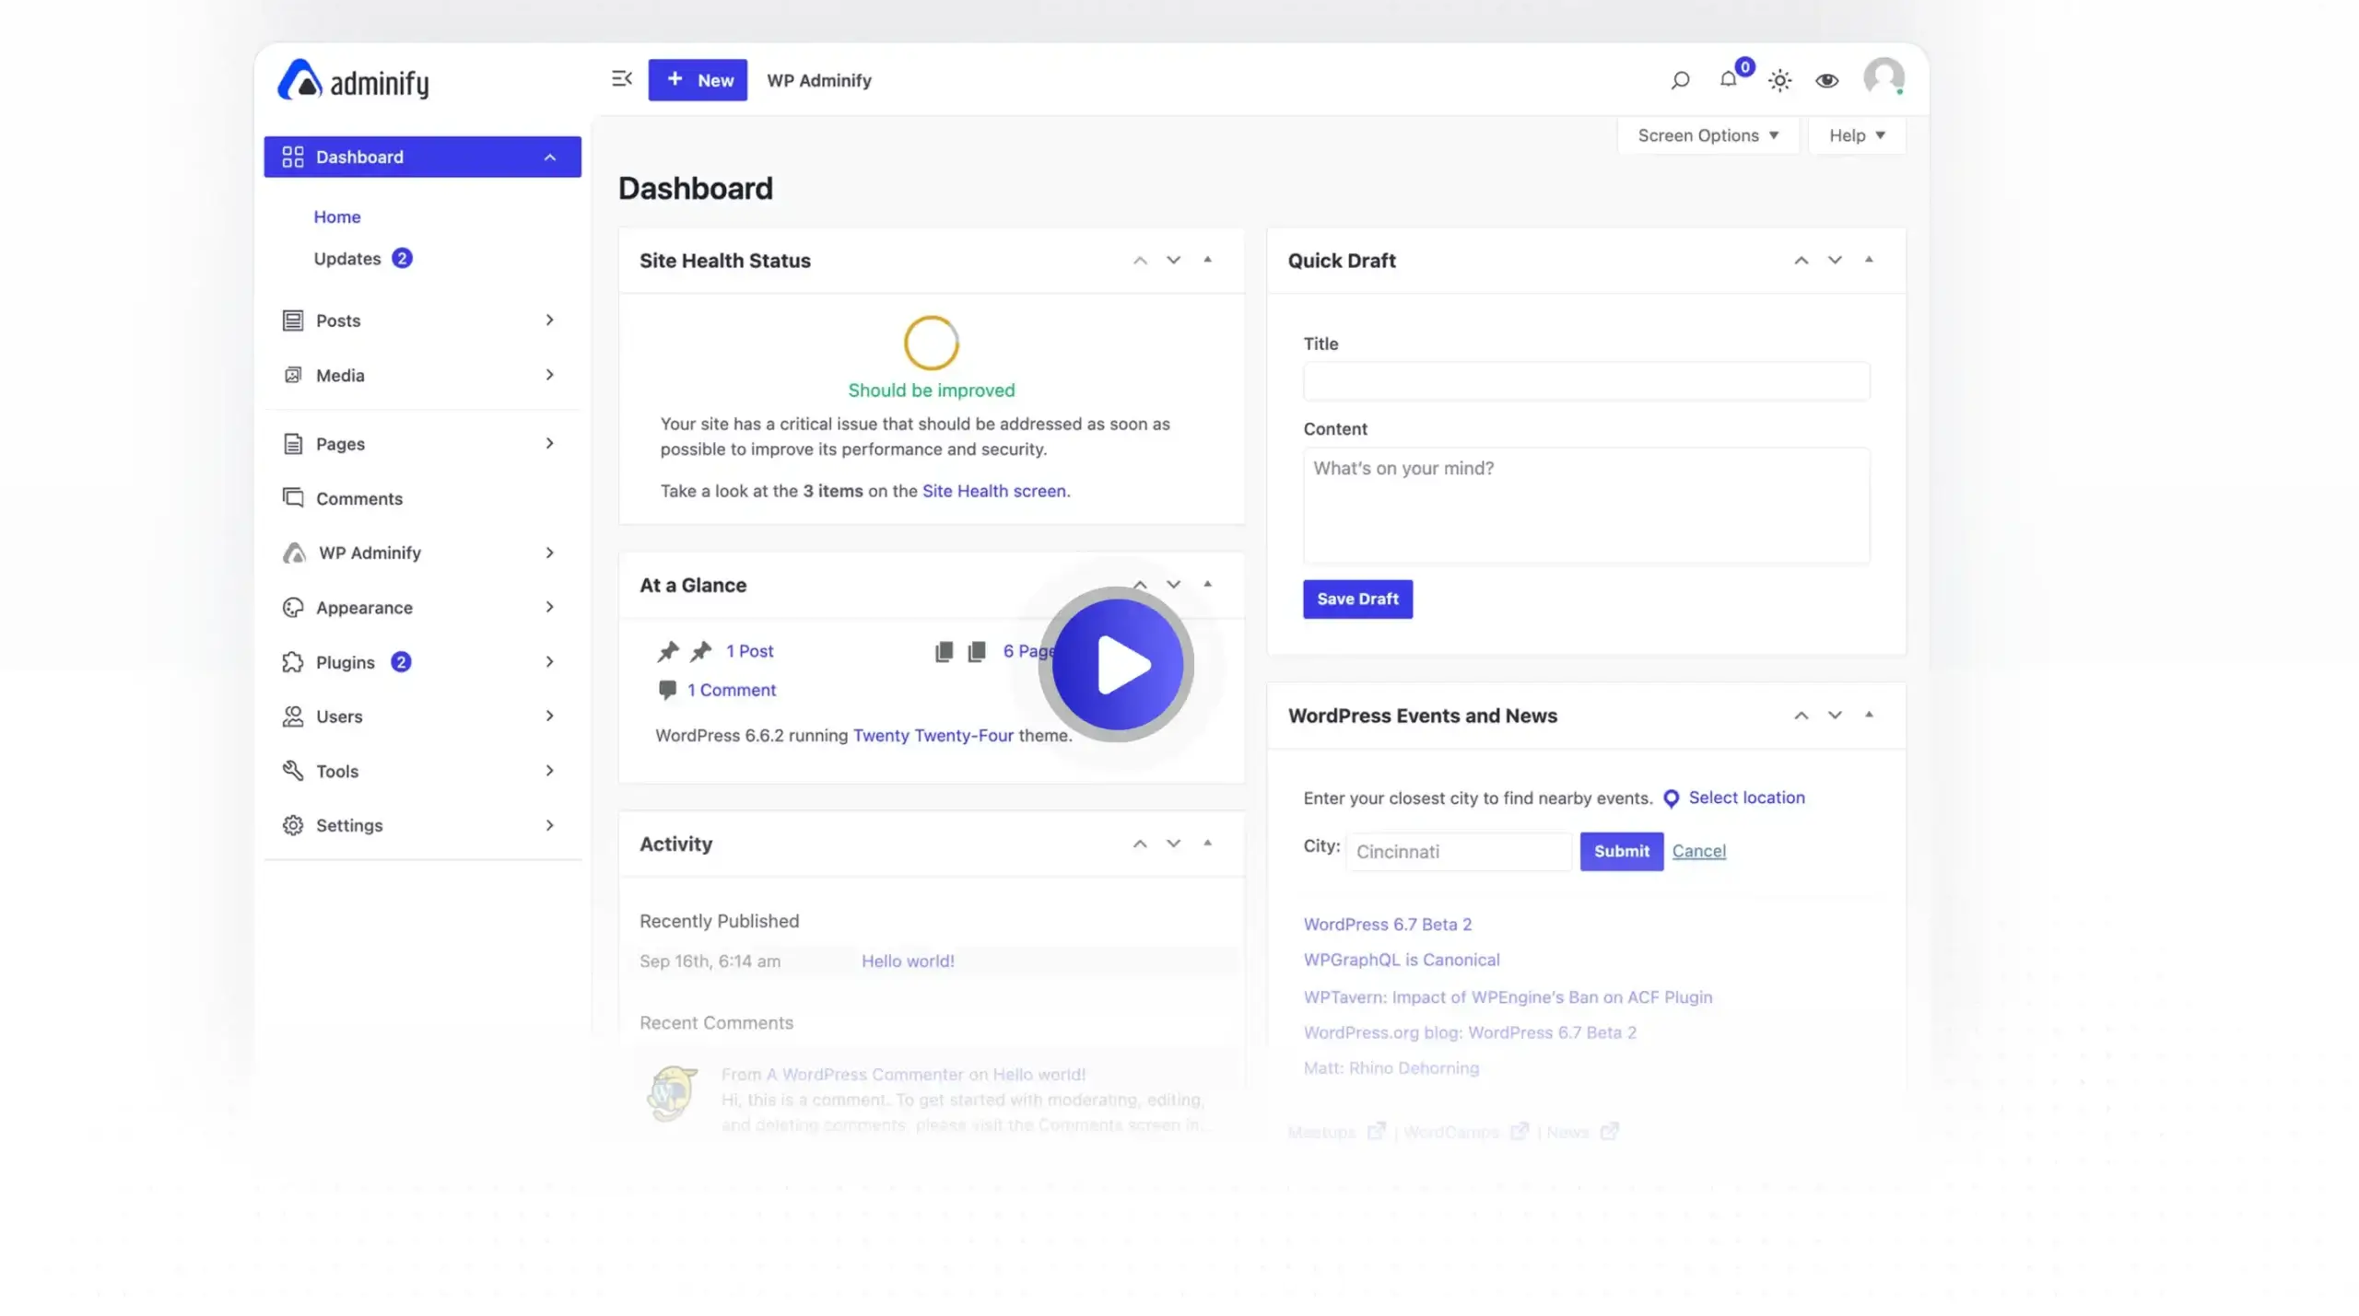Click the Save Draft button

click(x=1357, y=598)
